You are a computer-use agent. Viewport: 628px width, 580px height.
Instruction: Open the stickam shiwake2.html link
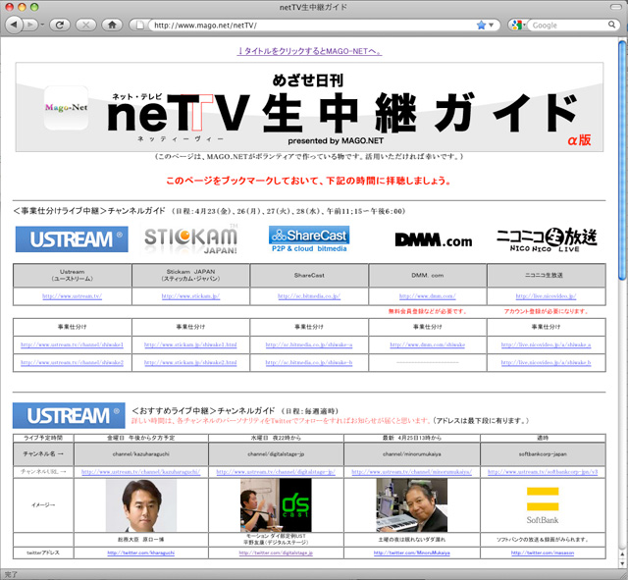190,363
